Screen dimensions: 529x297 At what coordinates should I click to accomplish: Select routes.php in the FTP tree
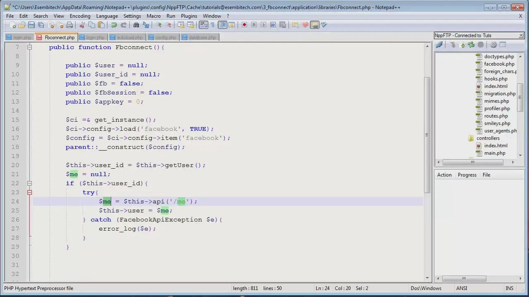coord(496,116)
